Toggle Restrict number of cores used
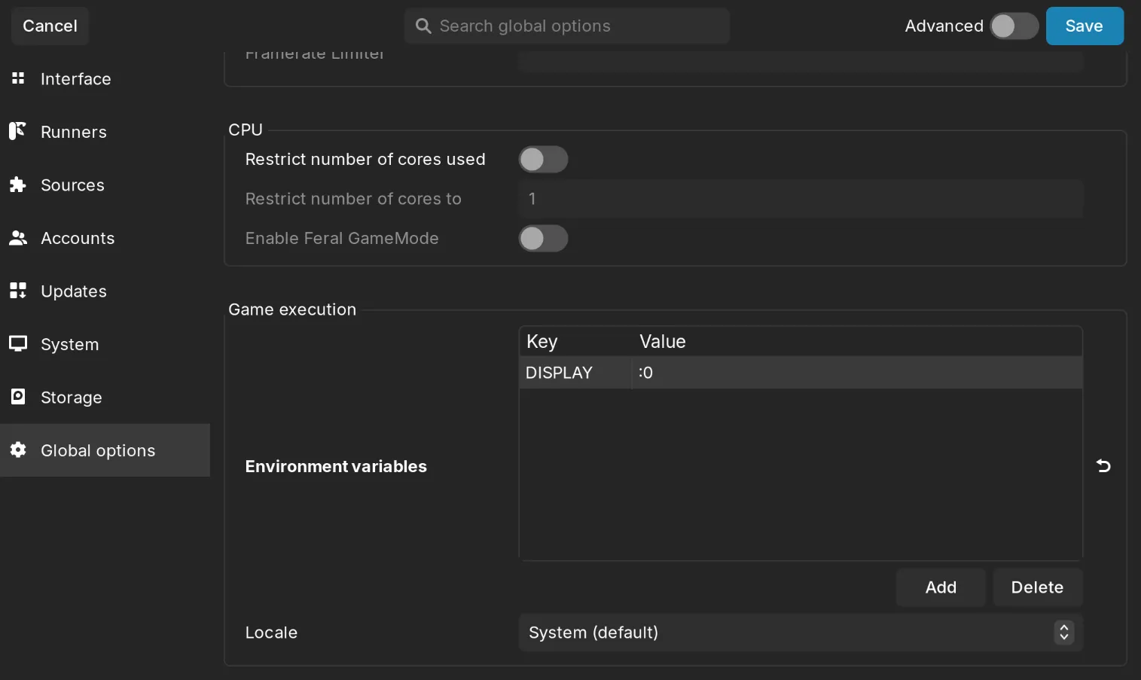1141x680 pixels. point(543,160)
